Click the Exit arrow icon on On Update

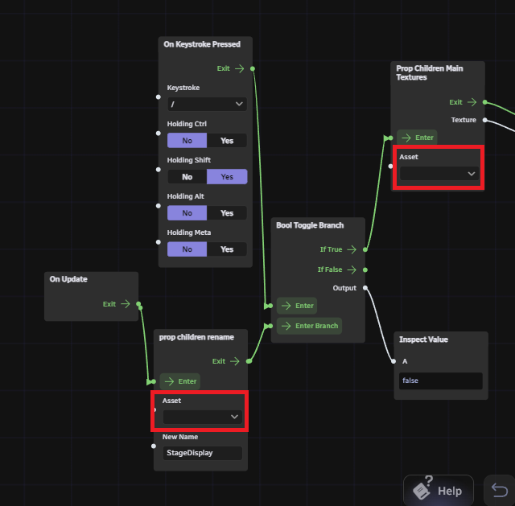pos(126,304)
